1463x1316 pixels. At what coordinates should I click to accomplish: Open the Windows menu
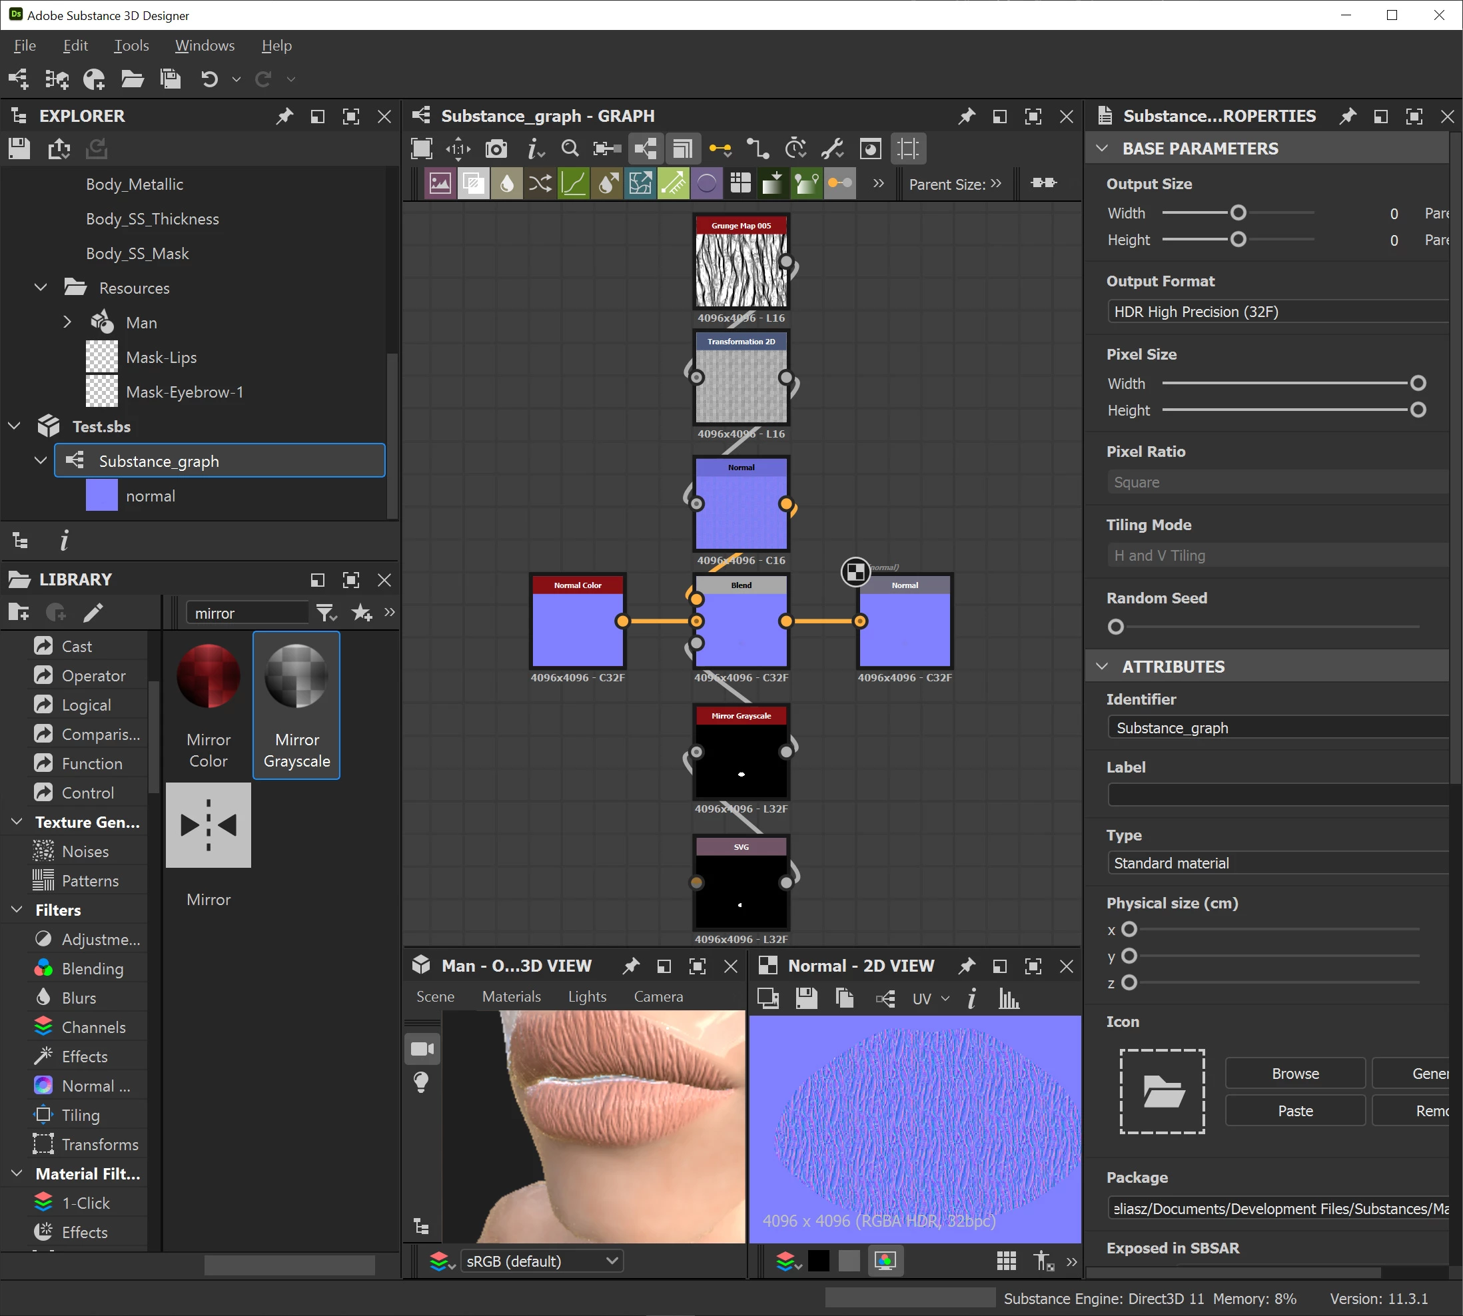coord(205,45)
